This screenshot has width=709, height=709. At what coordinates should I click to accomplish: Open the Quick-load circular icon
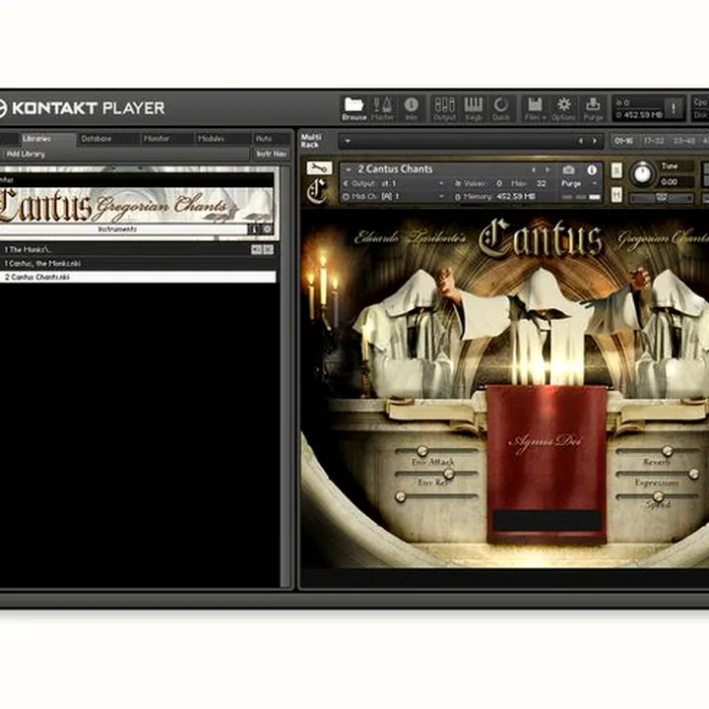(500, 108)
